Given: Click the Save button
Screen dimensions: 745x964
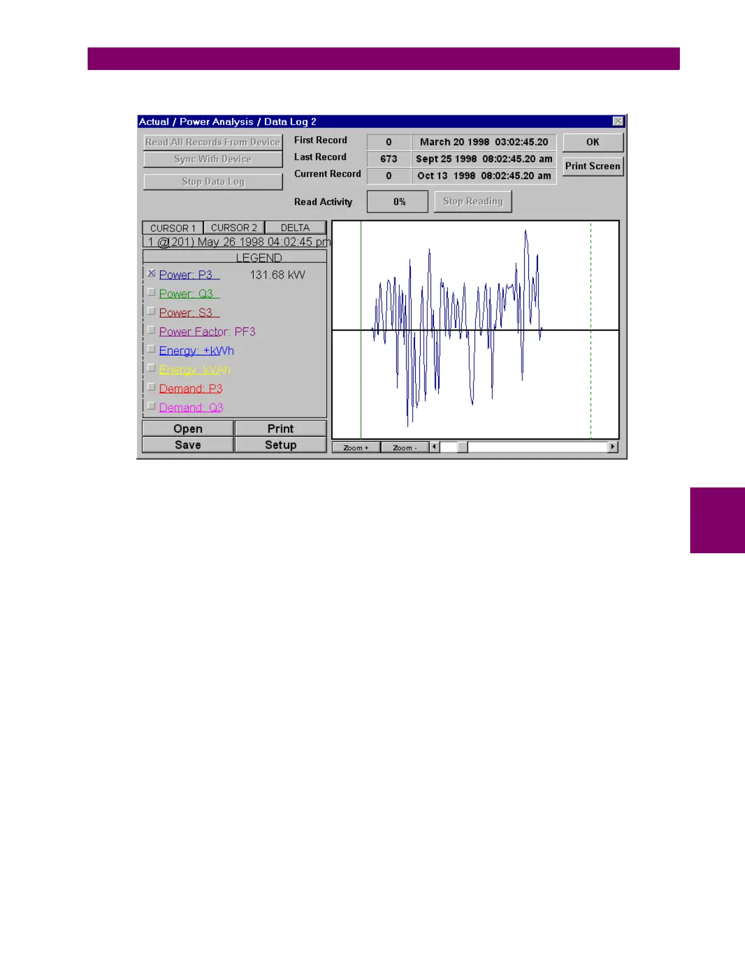Looking at the screenshot, I should click(188, 445).
